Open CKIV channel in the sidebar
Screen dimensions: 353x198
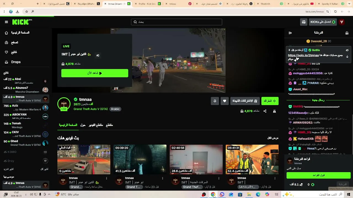point(26,134)
